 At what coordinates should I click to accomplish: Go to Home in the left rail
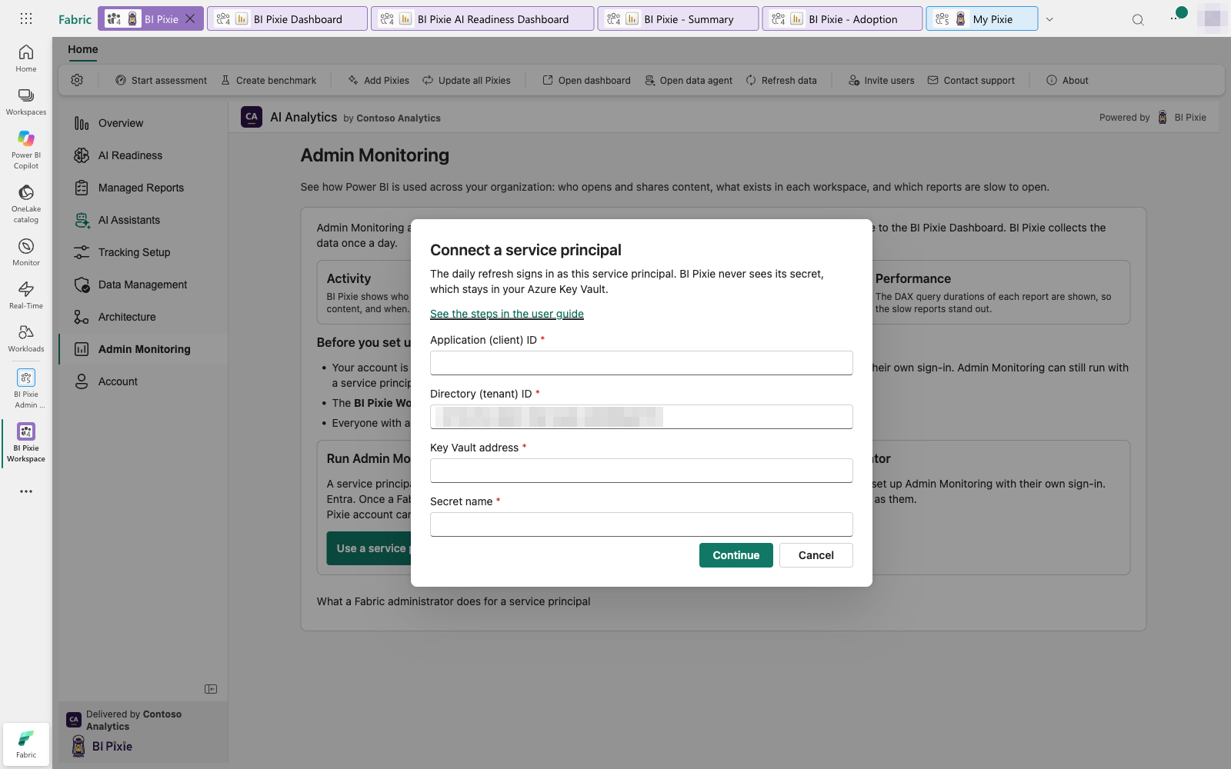pos(26,58)
